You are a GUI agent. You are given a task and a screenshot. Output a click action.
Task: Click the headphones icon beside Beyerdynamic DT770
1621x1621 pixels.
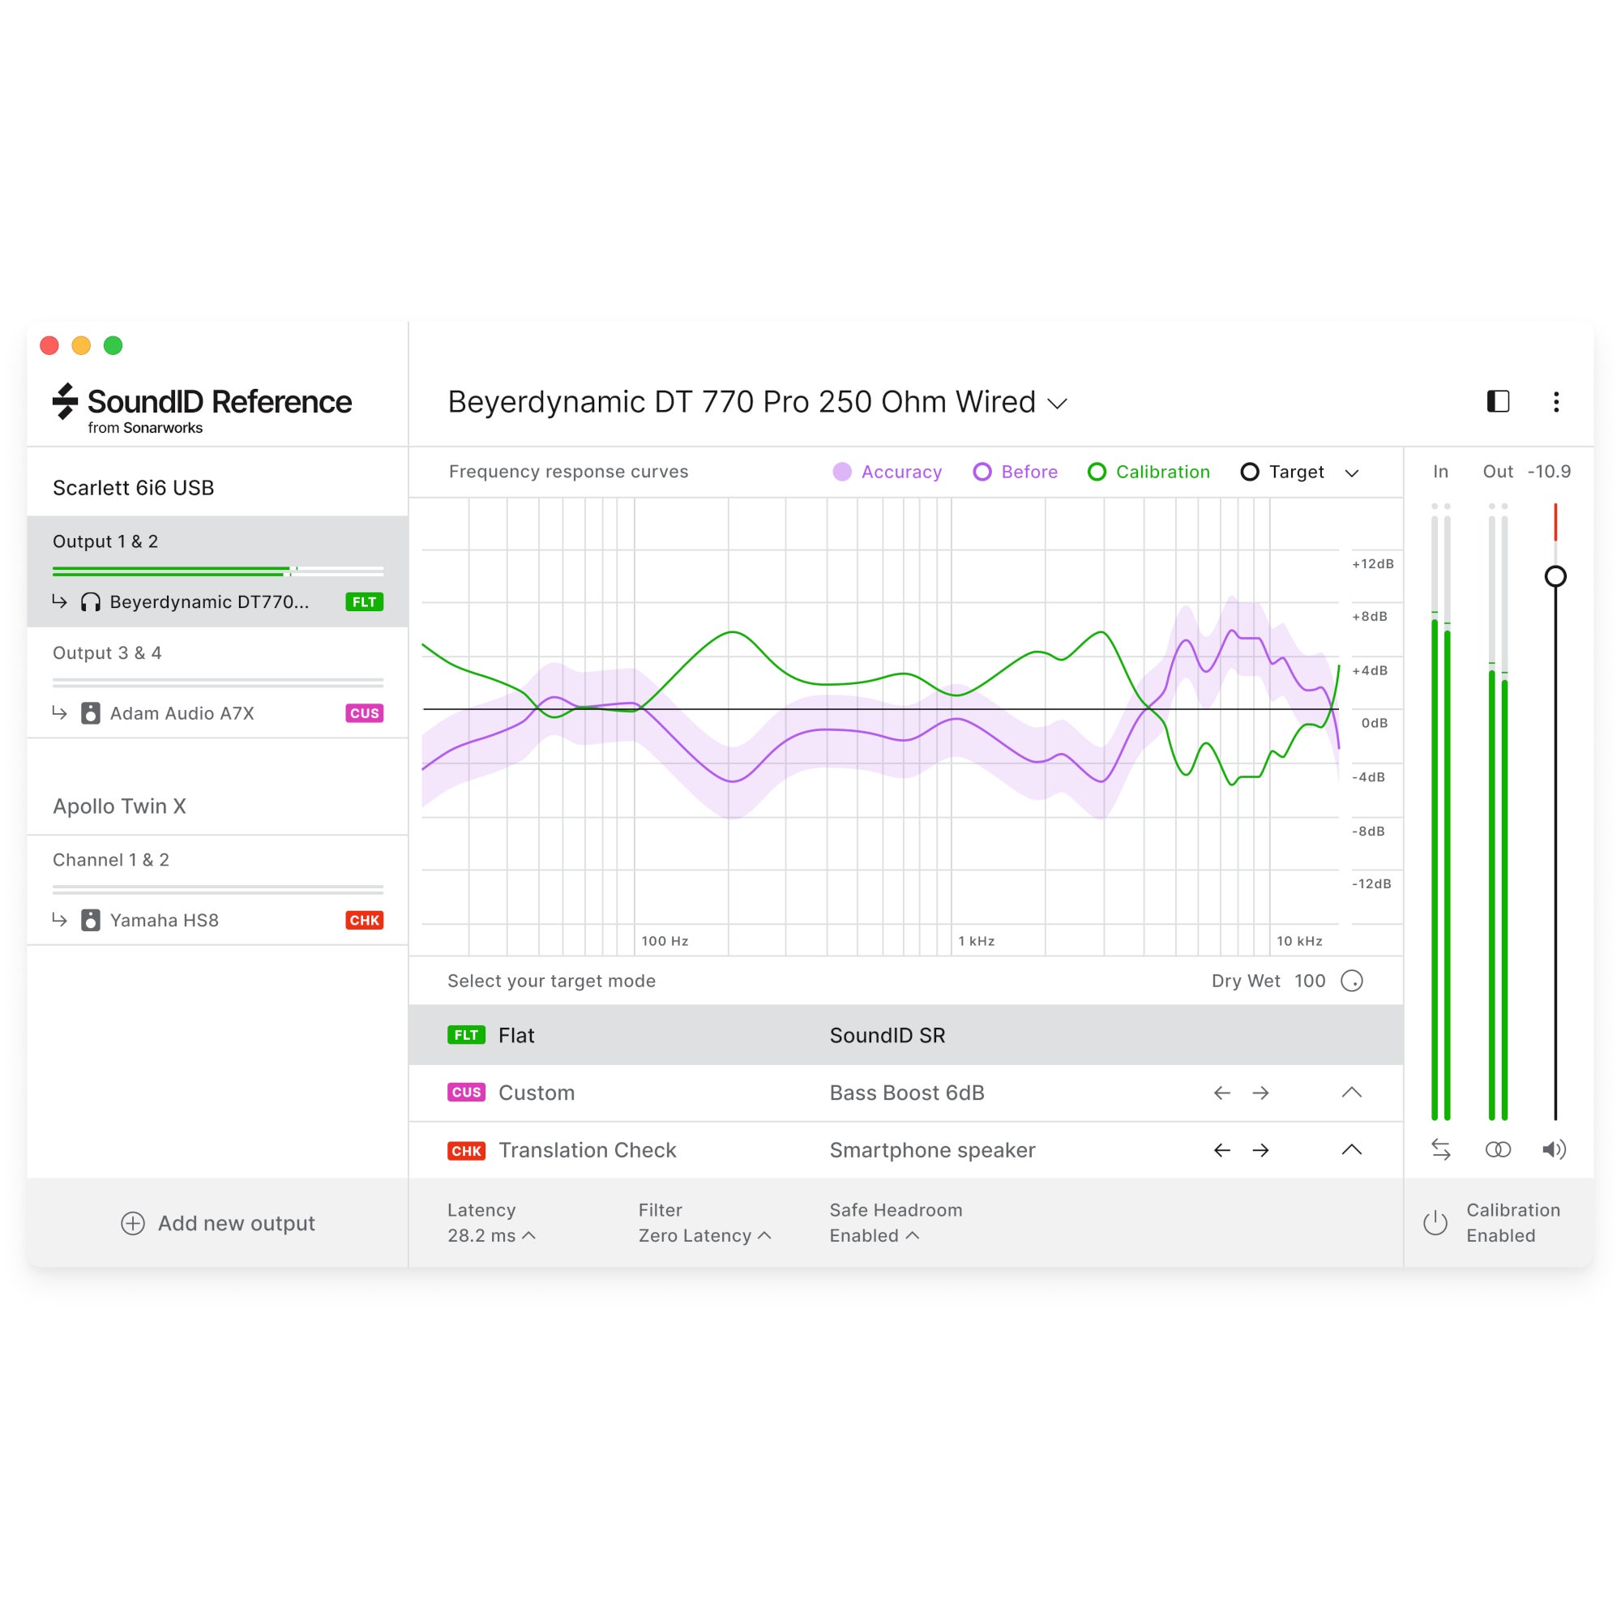coord(91,602)
